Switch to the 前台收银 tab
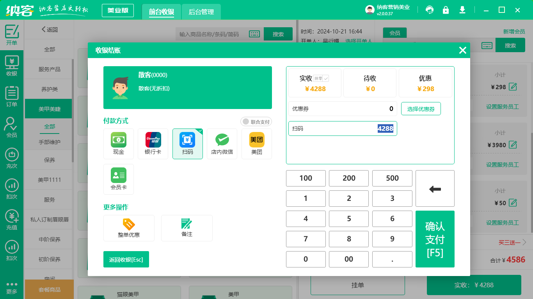This screenshot has width=533, height=299. pos(162,12)
